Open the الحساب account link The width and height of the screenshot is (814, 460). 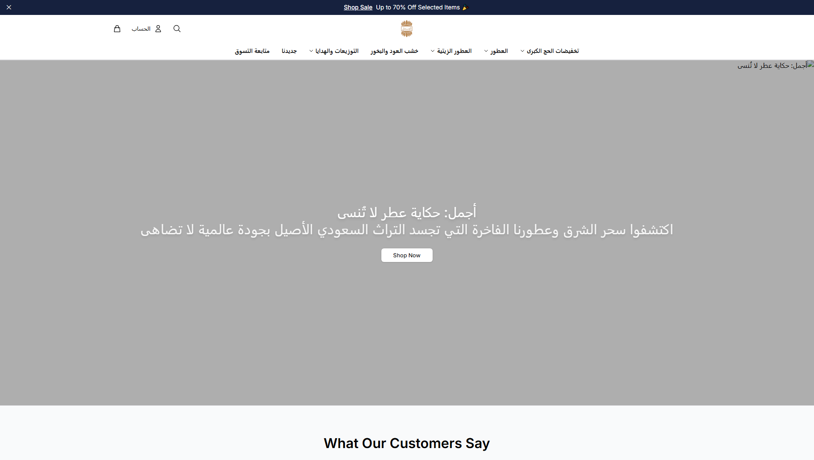[x=141, y=29]
